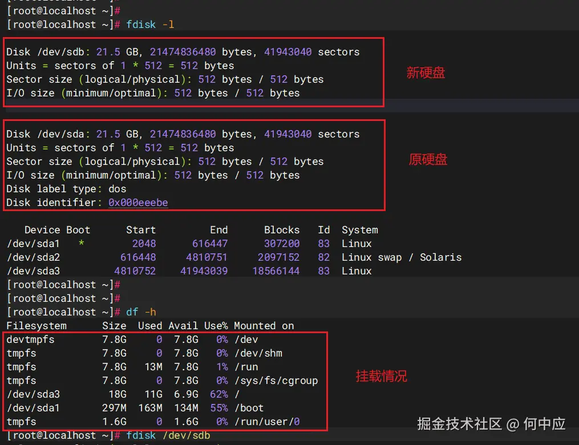579x445 pixels.
Task: Click the 'Filesystem' column header
Action: coord(37,326)
